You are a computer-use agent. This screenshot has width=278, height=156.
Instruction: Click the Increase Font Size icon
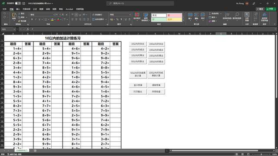63,15
